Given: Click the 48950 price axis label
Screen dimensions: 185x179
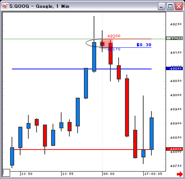Looking at the screenshot, I should pos(176,109).
